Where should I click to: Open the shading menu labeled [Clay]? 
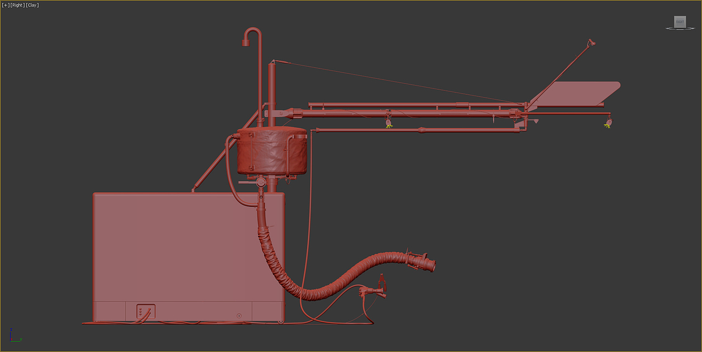click(x=32, y=4)
